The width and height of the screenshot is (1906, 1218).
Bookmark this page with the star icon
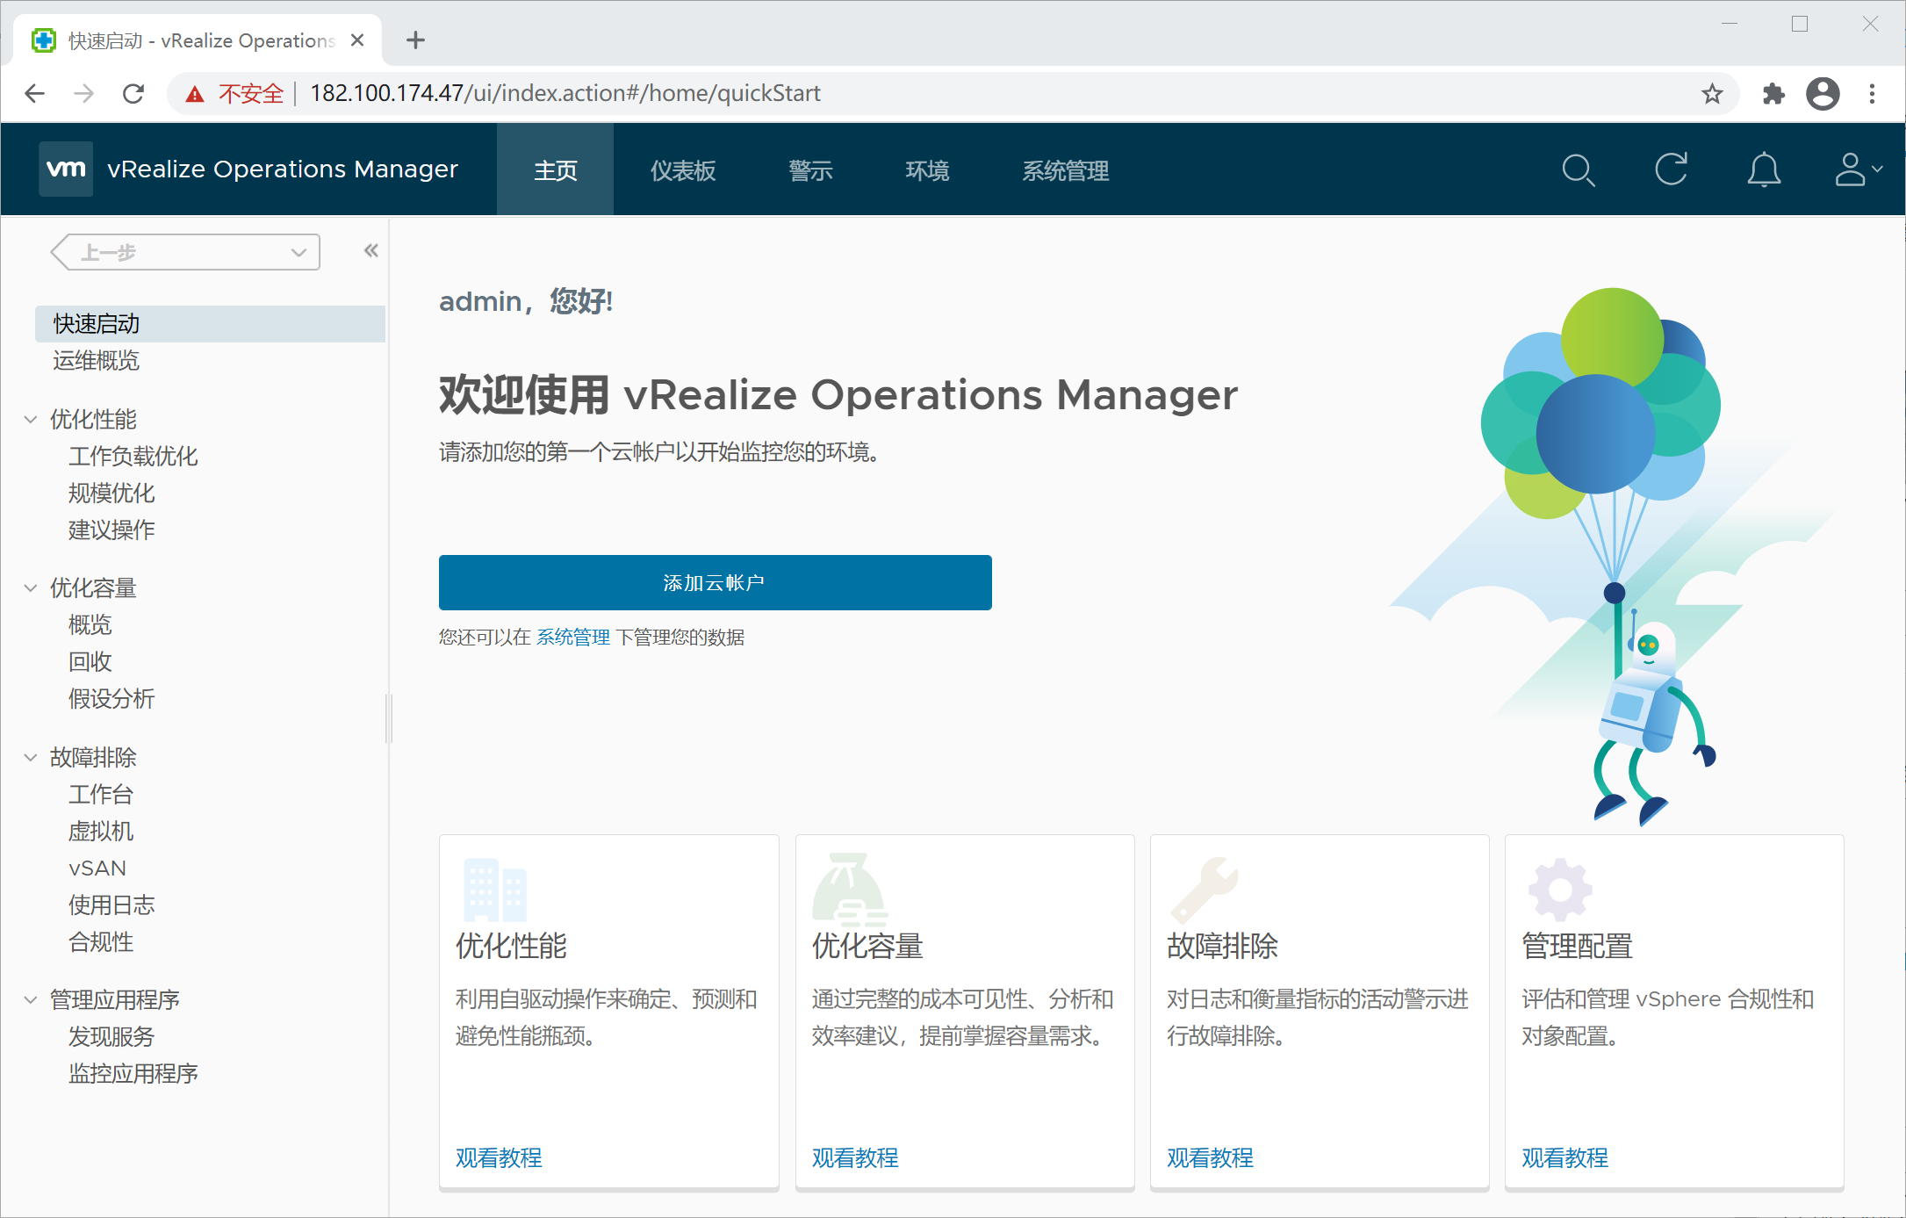[1711, 94]
